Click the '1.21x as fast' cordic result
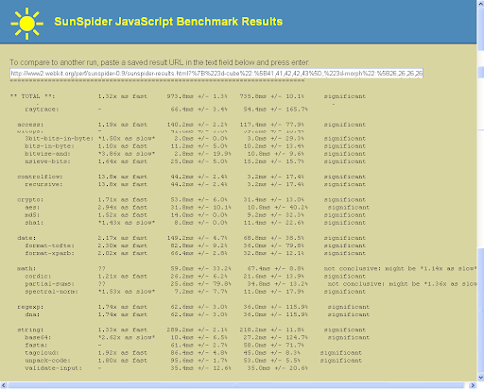Image resolution: width=484 pixels, height=389 pixels. [x=122, y=276]
